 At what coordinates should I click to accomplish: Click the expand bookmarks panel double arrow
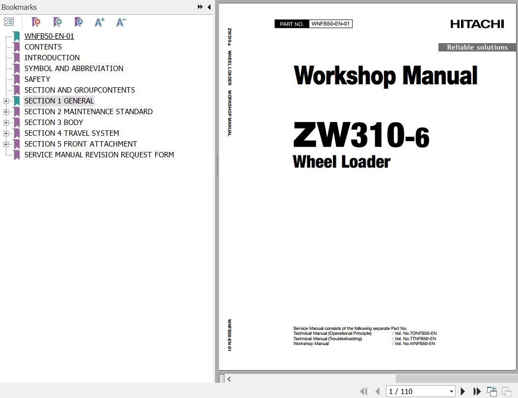[200, 6]
